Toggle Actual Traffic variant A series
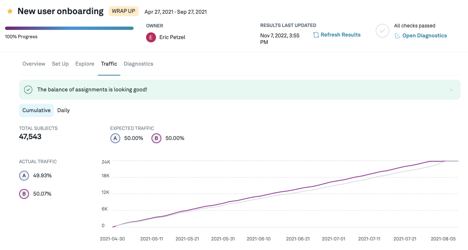Screen dimensions: 468x250 (x=24, y=176)
